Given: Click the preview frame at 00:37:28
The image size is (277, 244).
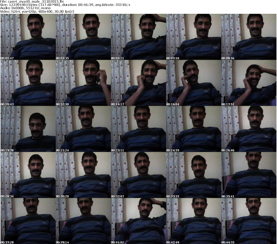Looking at the screenshot, I should [28, 221].
